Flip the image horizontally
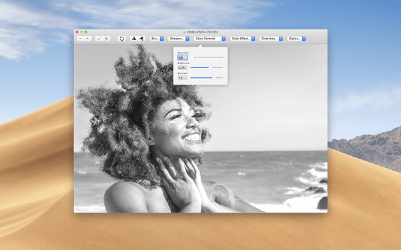 click(x=134, y=39)
